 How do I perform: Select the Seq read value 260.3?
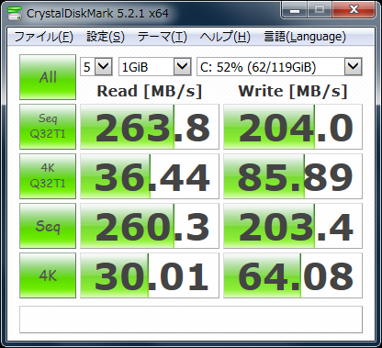click(x=150, y=226)
